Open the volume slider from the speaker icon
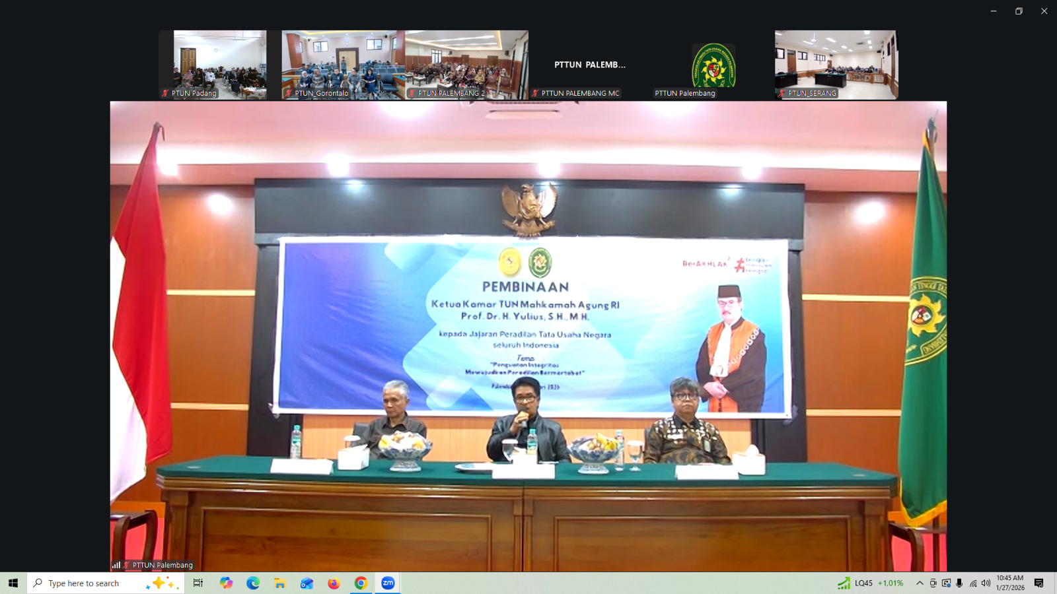The width and height of the screenshot is (1057, 594). [987, 583]
